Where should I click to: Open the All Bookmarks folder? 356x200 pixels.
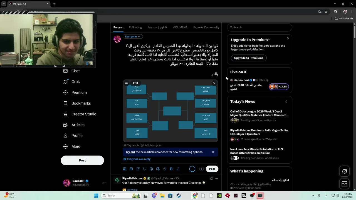pyautogui.click(x=344, y=19)
